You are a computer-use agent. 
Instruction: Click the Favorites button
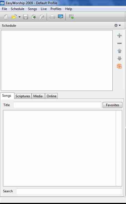click(x=112, y=105)
